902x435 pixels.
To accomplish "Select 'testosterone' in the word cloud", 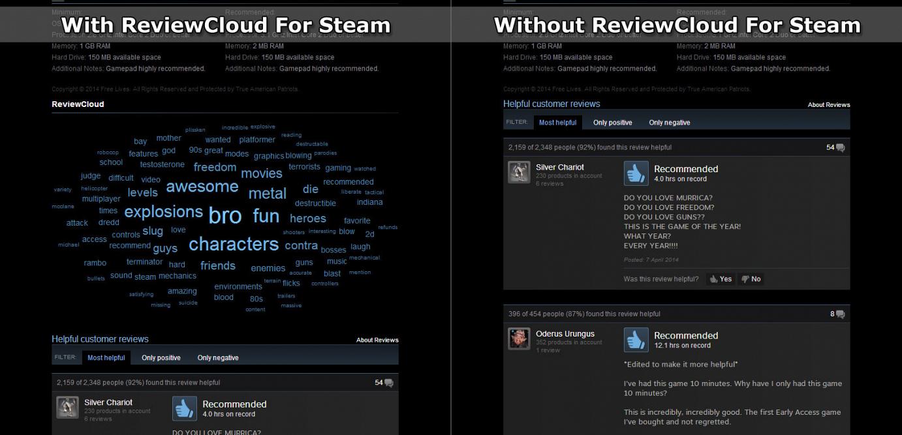I will point(163,165).
